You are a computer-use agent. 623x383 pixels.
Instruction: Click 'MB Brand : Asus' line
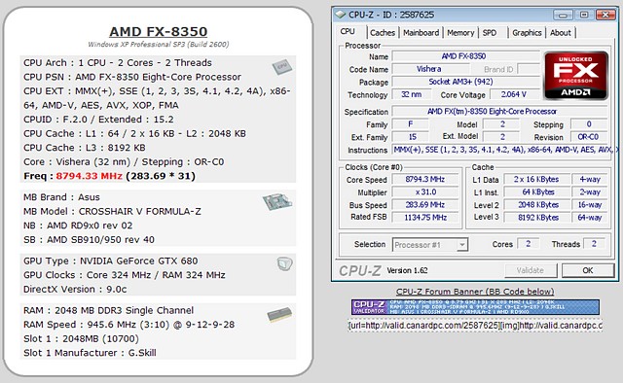61,197
